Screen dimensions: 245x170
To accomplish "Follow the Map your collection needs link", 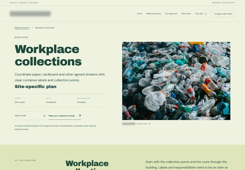I will tap(65, 116).
